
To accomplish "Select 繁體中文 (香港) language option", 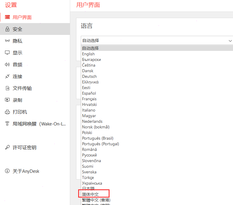I will (x=157, y=200).
